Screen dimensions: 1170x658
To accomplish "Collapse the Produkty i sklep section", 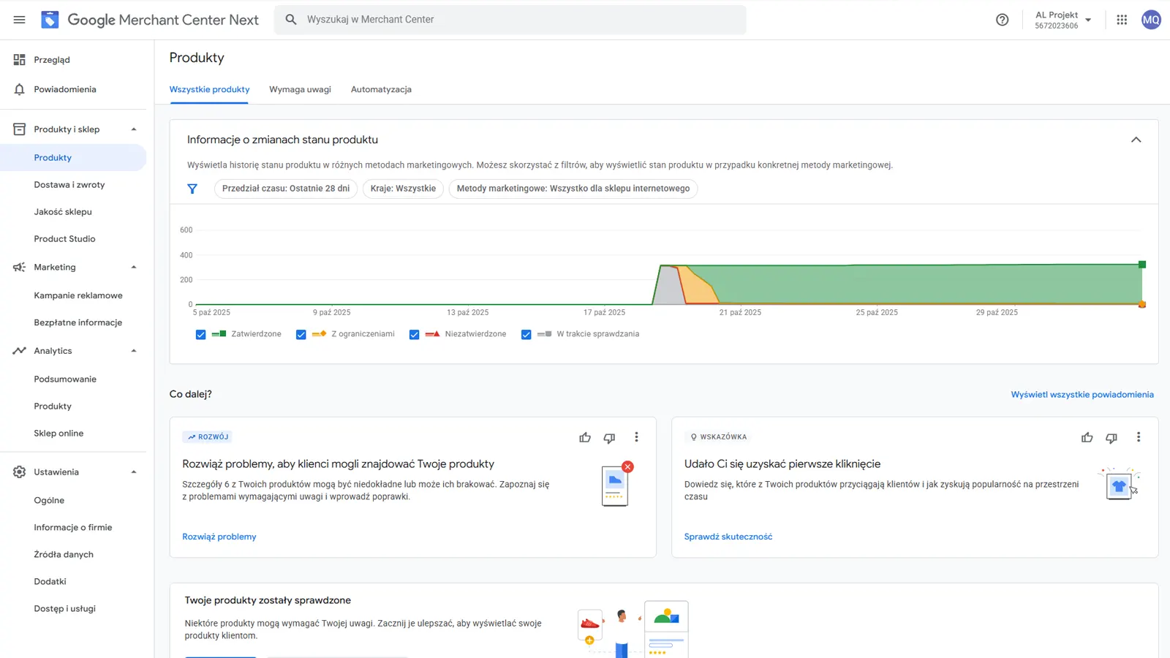I will point(134,129).
